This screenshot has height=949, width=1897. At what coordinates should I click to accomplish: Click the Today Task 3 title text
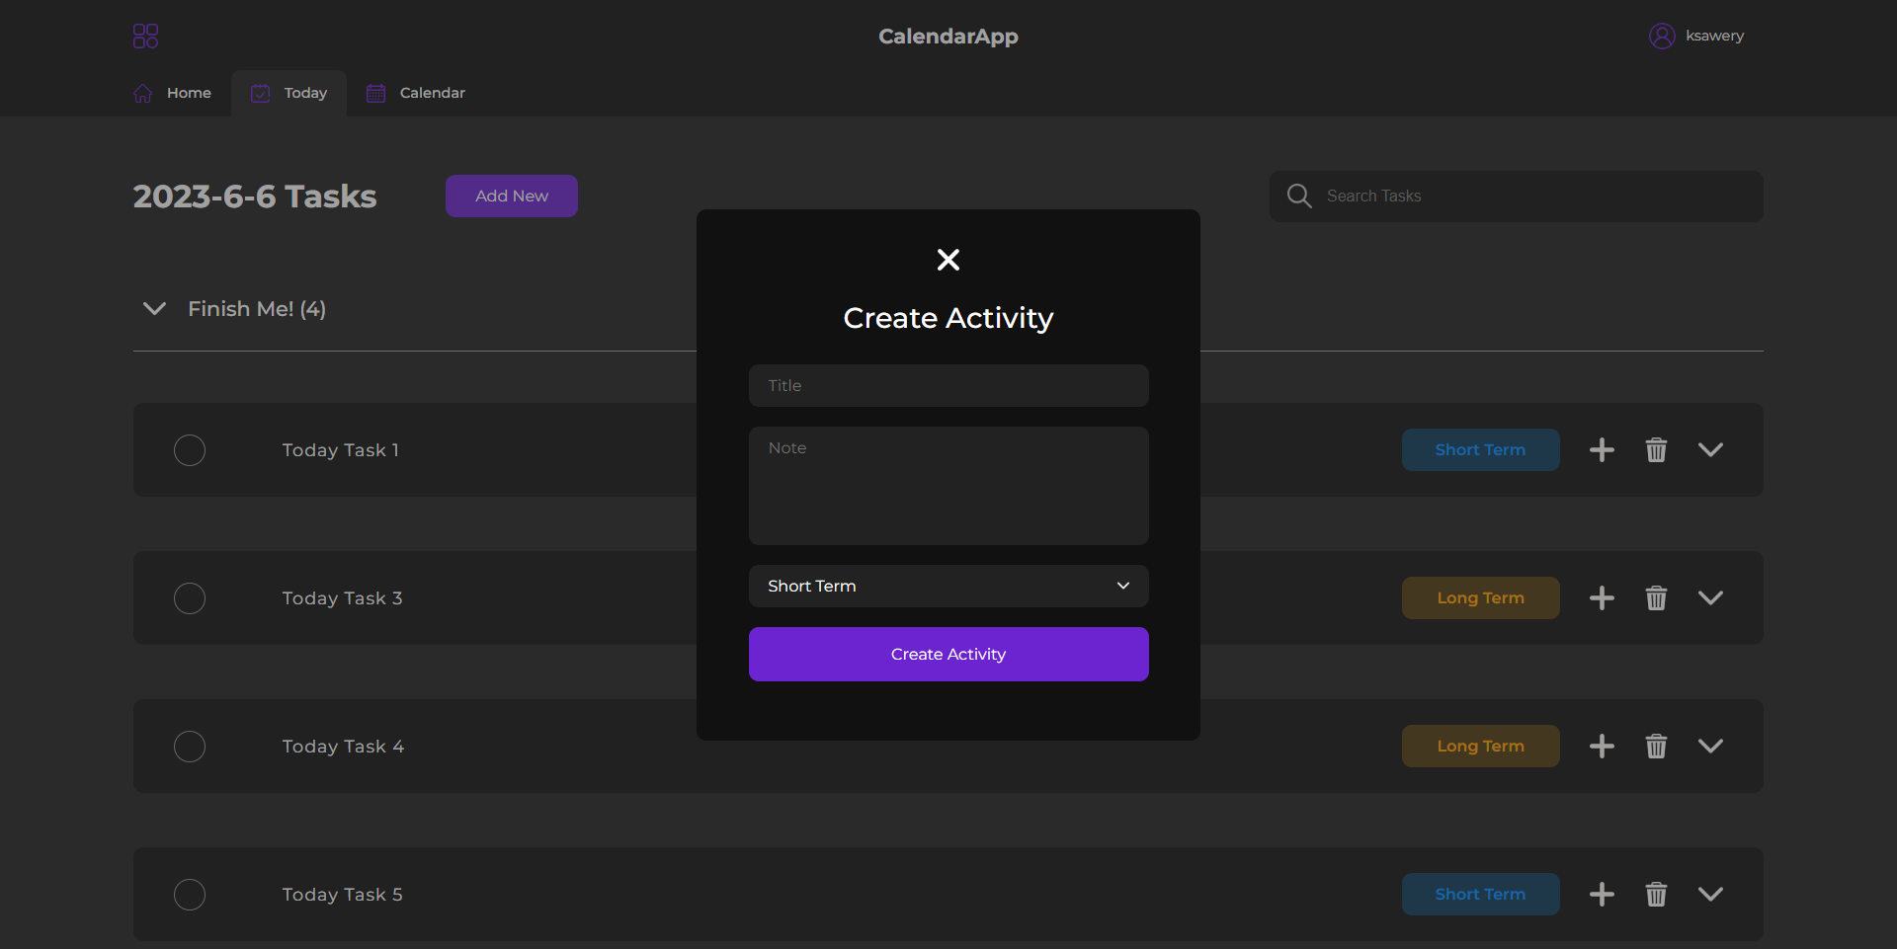(x=342, y=598)
